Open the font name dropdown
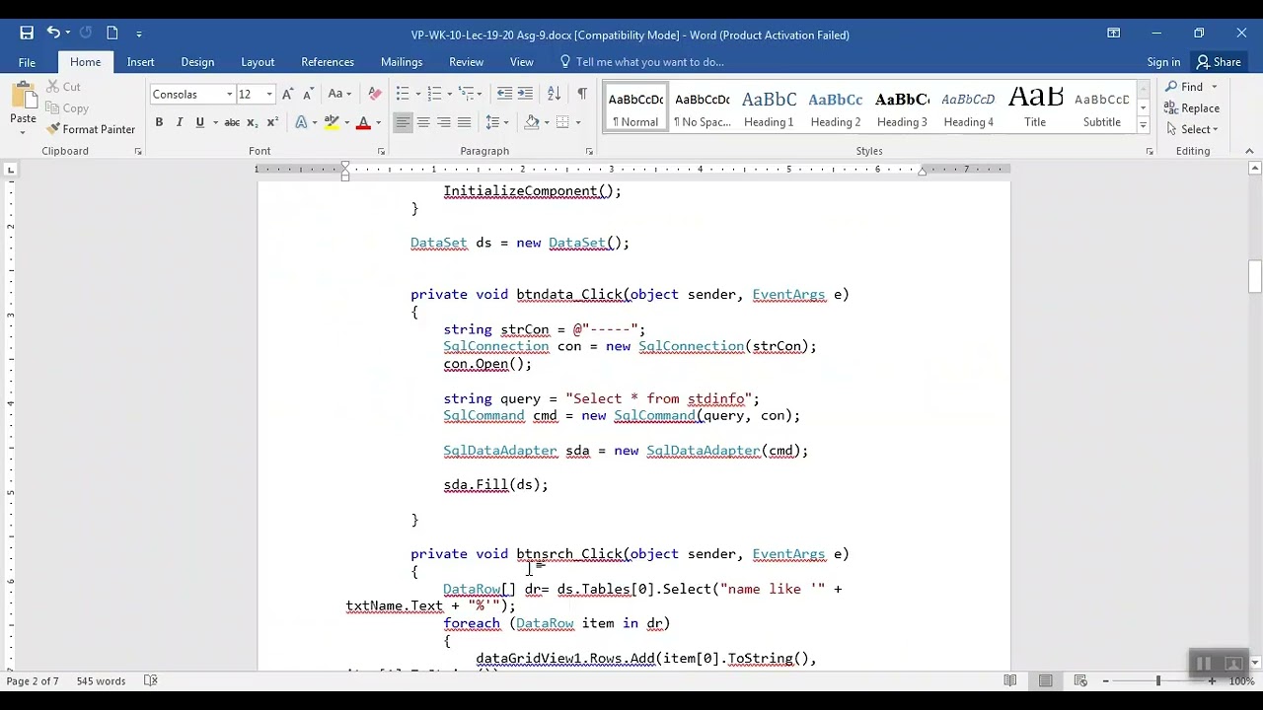 pyautogui.click(x=229, y=95)
